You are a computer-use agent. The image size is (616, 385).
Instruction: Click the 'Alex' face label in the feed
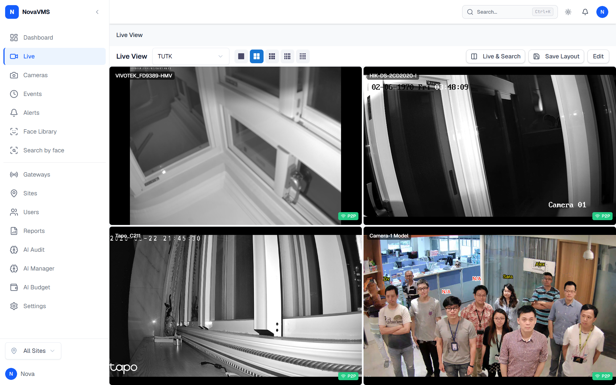click(540, 264)
